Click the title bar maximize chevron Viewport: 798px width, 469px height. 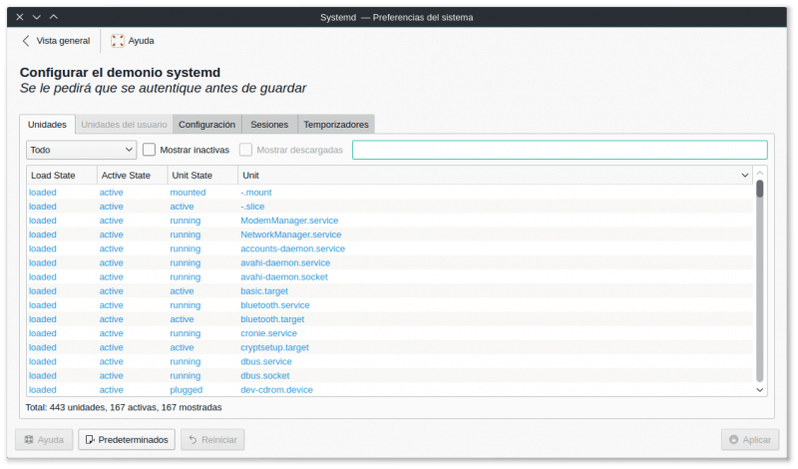[x=54, y=17]
